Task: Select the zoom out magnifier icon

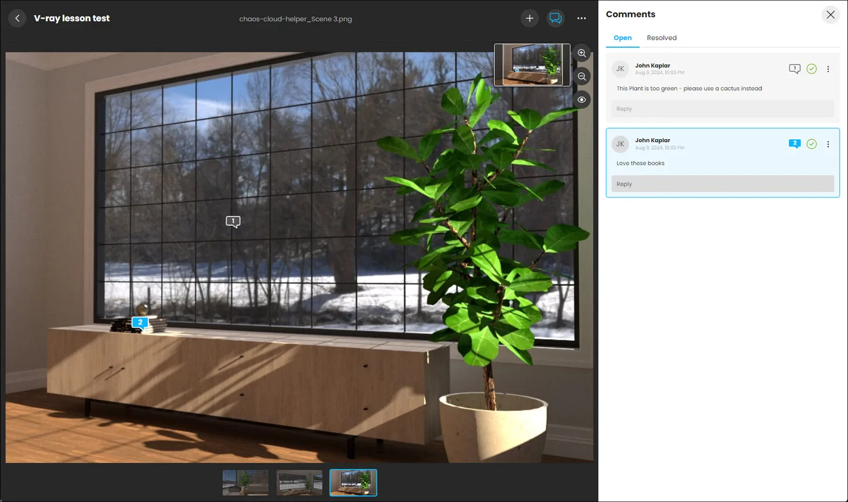Action: click(581, 76)
